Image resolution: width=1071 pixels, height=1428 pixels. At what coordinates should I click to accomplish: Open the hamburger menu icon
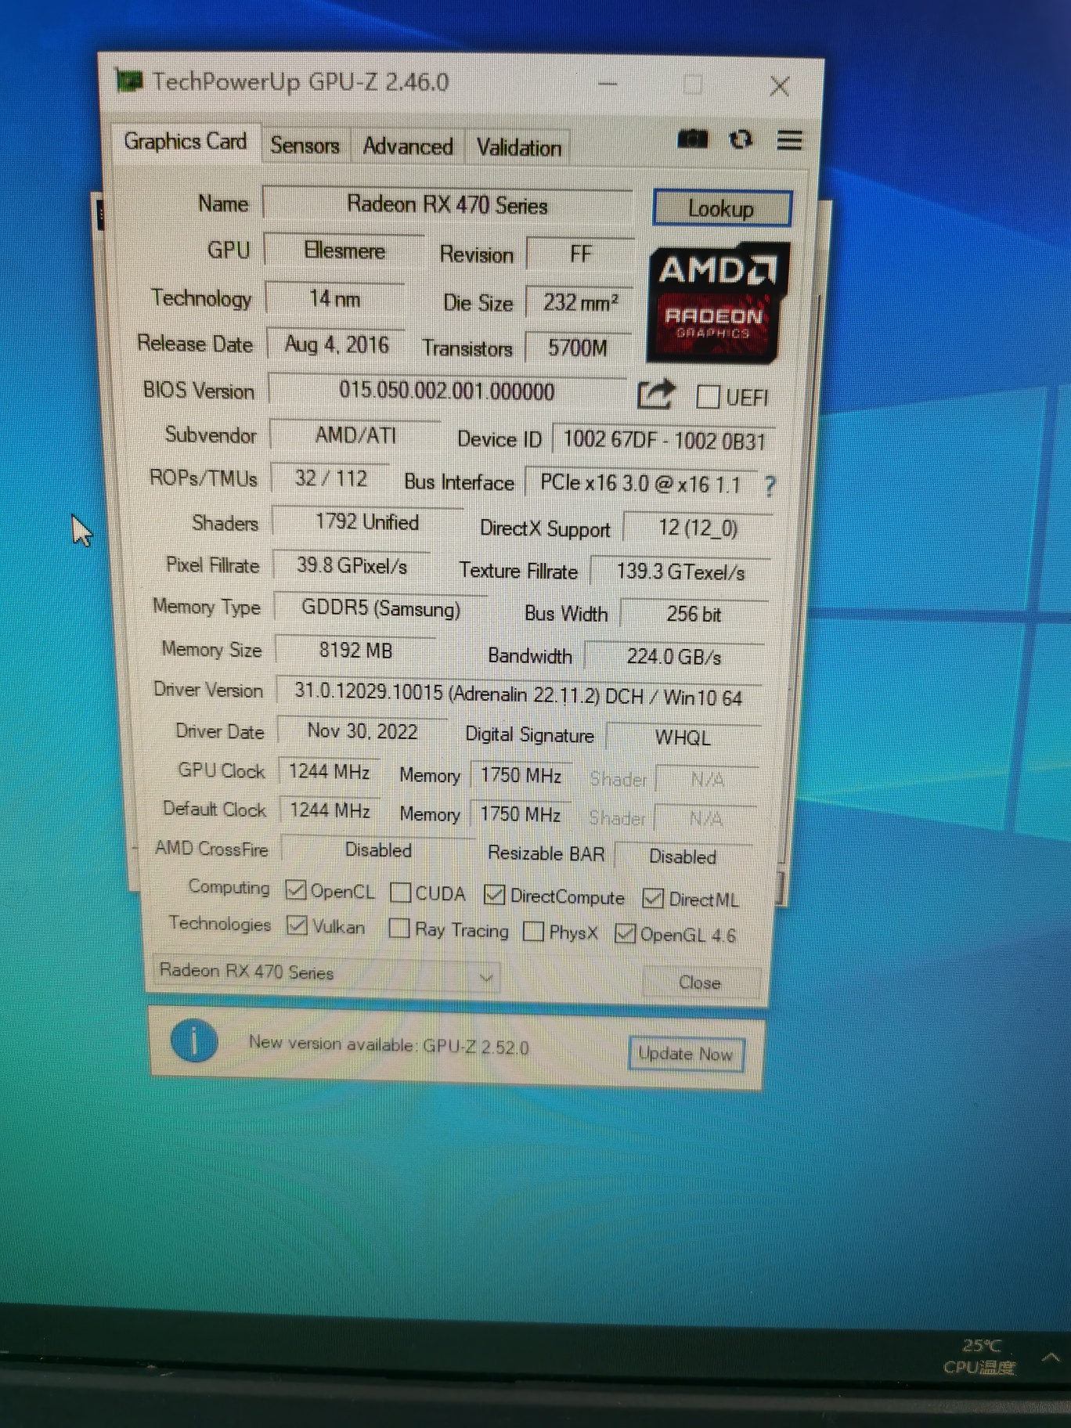[789, 140]
